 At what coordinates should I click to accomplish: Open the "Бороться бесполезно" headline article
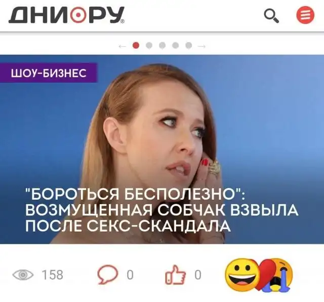162,210
